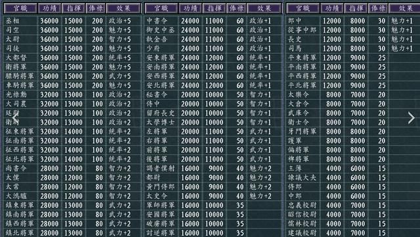Select the 太樂令 rank cell
Screen dimensions: 420x237
point(299,95)
